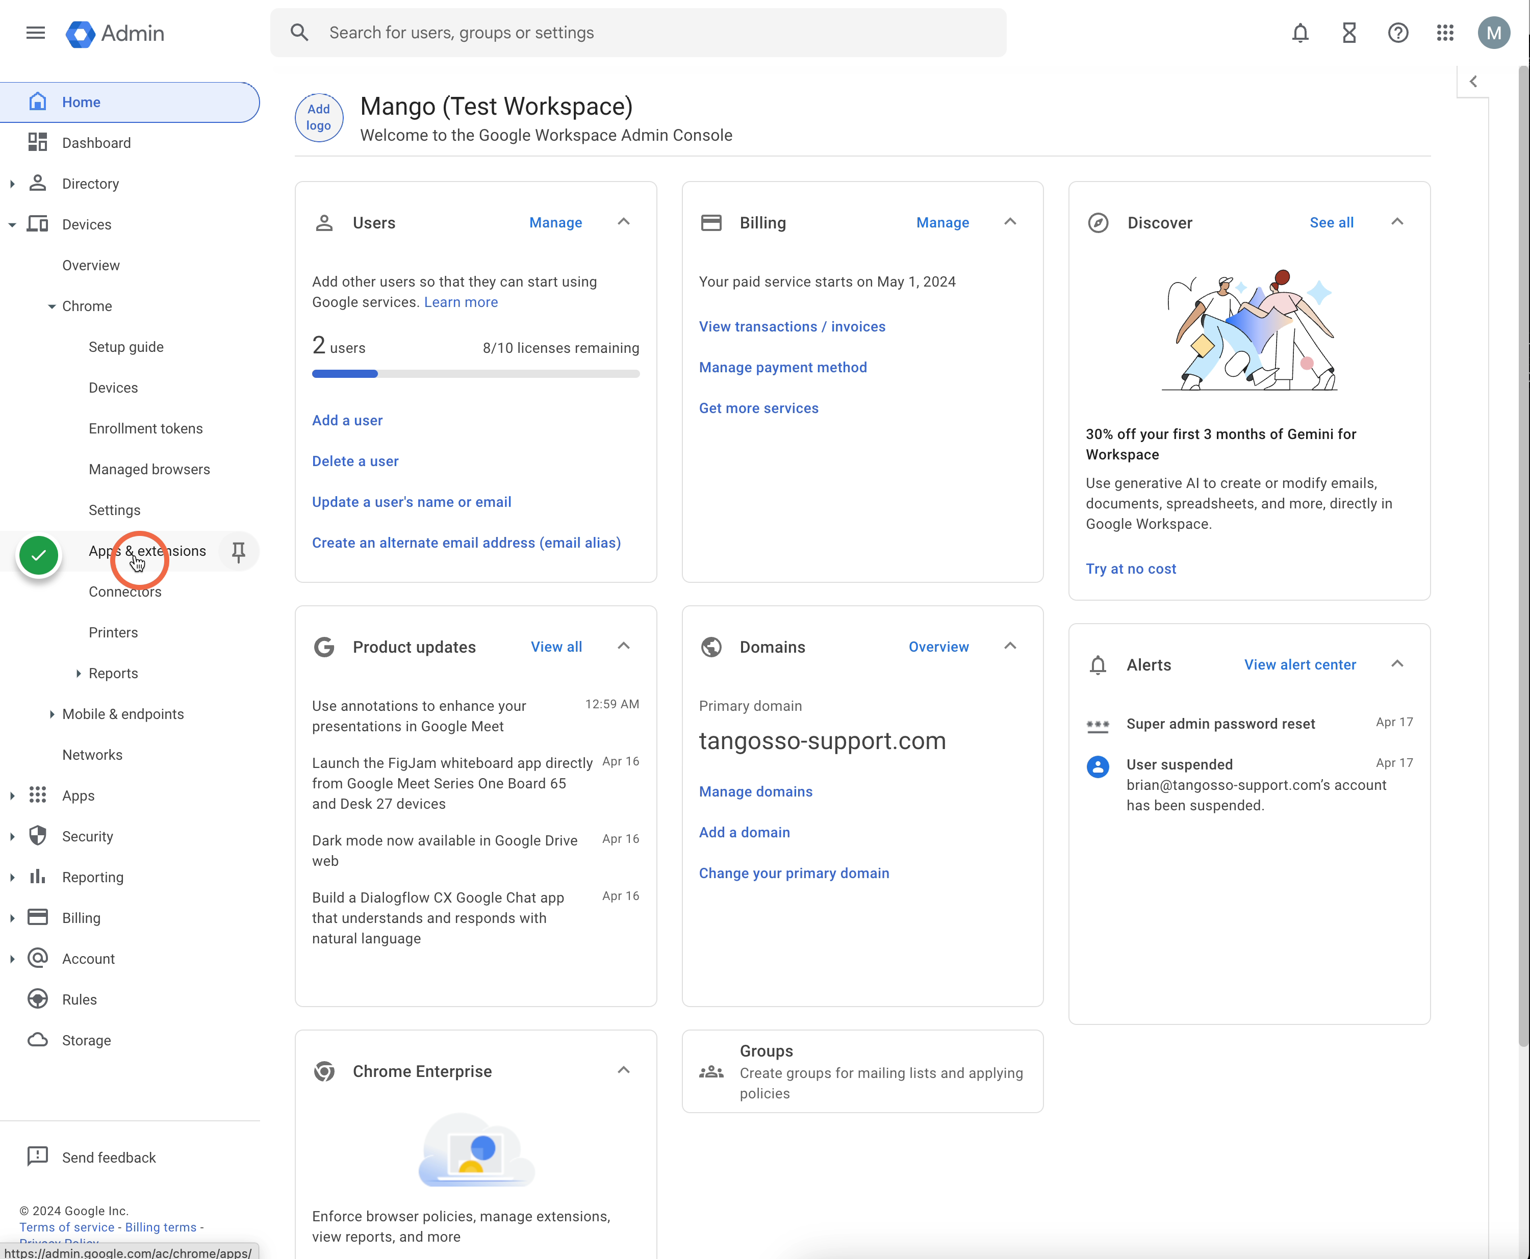
Task: Click Add a user link
Action: tap(347, 421)
